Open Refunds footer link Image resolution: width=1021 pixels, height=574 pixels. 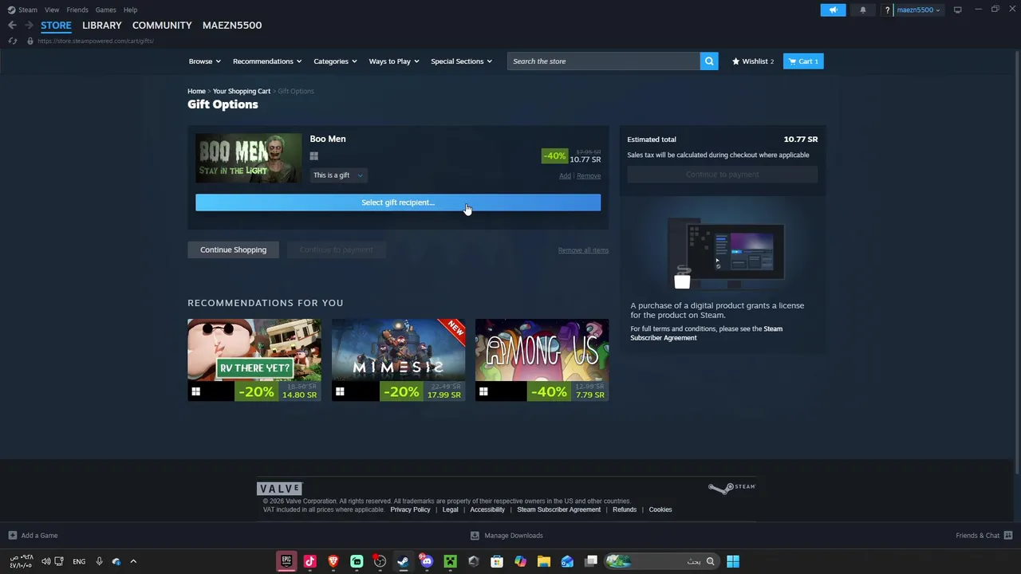point(625,509)
